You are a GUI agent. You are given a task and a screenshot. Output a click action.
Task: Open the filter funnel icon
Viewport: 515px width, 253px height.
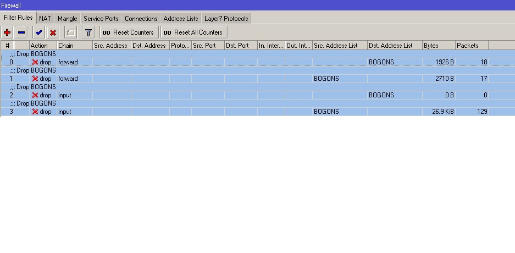[x=88, y=32]
